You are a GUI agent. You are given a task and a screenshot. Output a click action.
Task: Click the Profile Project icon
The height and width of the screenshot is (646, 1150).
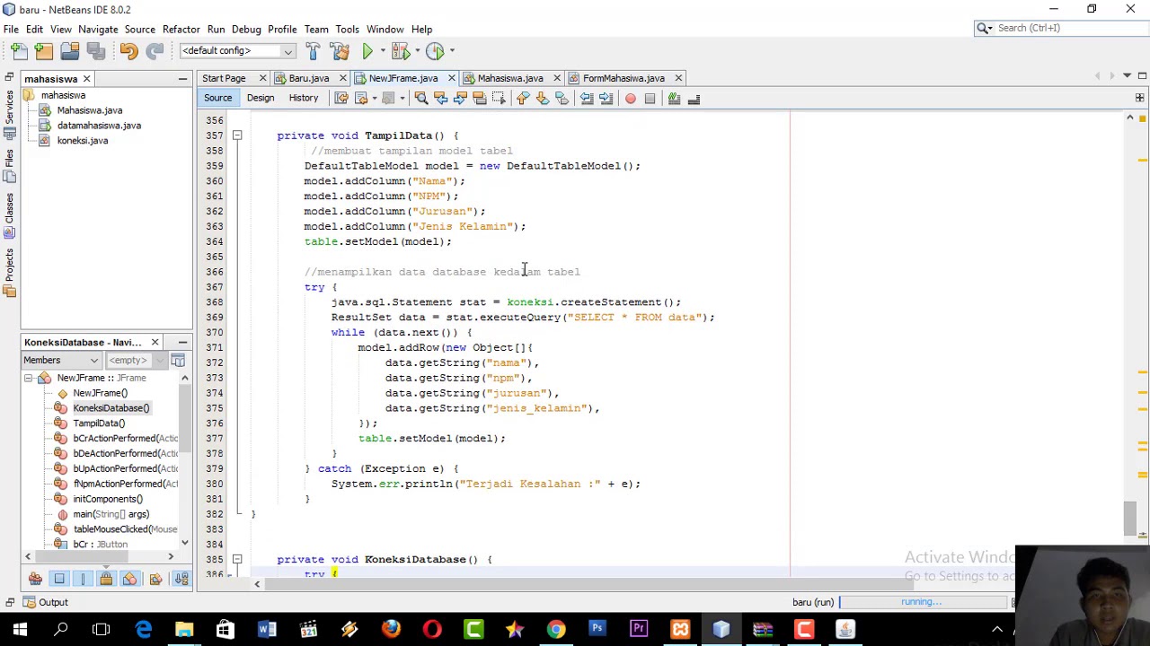(435, 51)
